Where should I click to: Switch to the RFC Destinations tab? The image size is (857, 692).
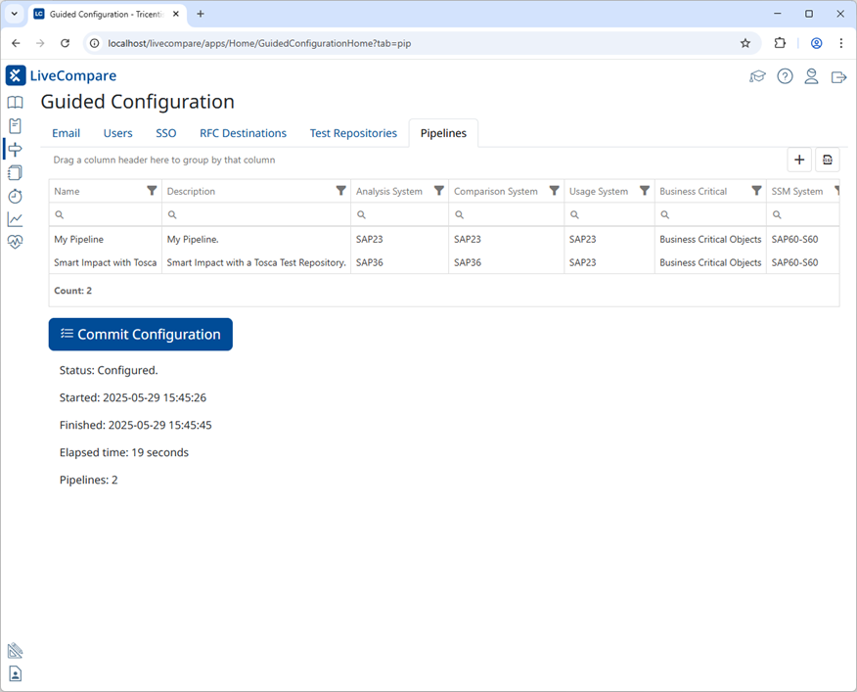(x=243, y=133)
